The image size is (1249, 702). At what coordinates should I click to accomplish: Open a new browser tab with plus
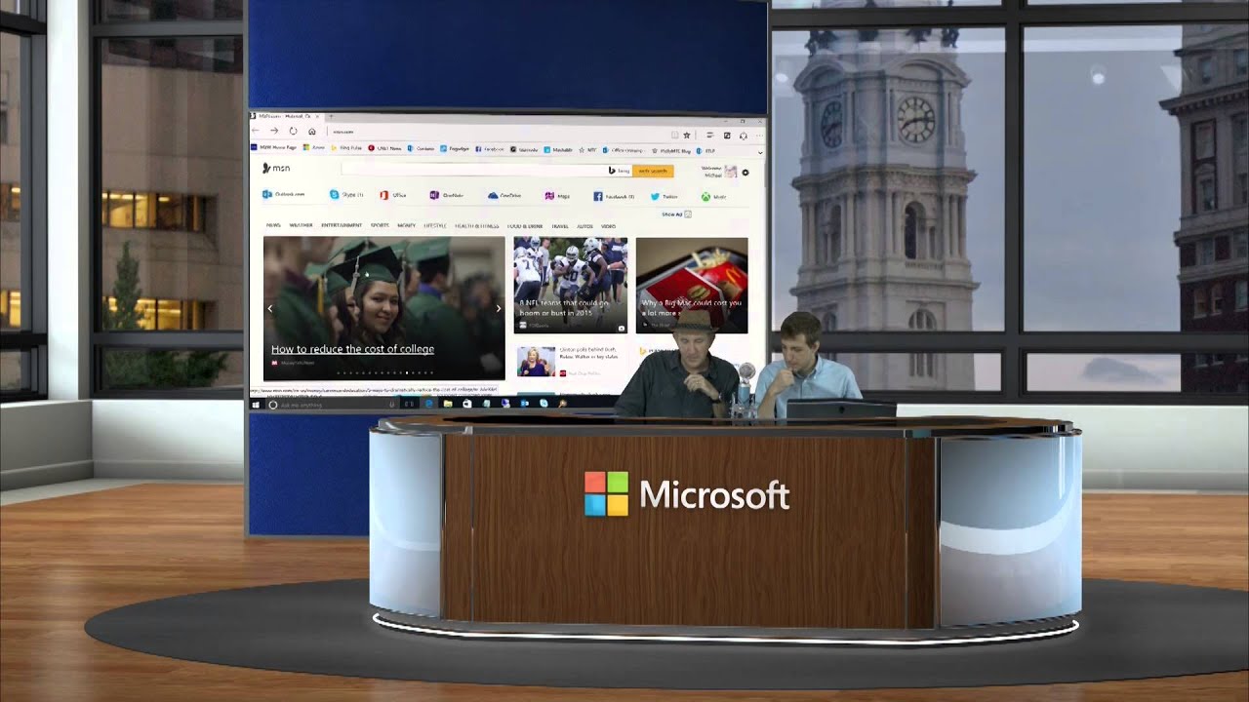tap(331, 116)
